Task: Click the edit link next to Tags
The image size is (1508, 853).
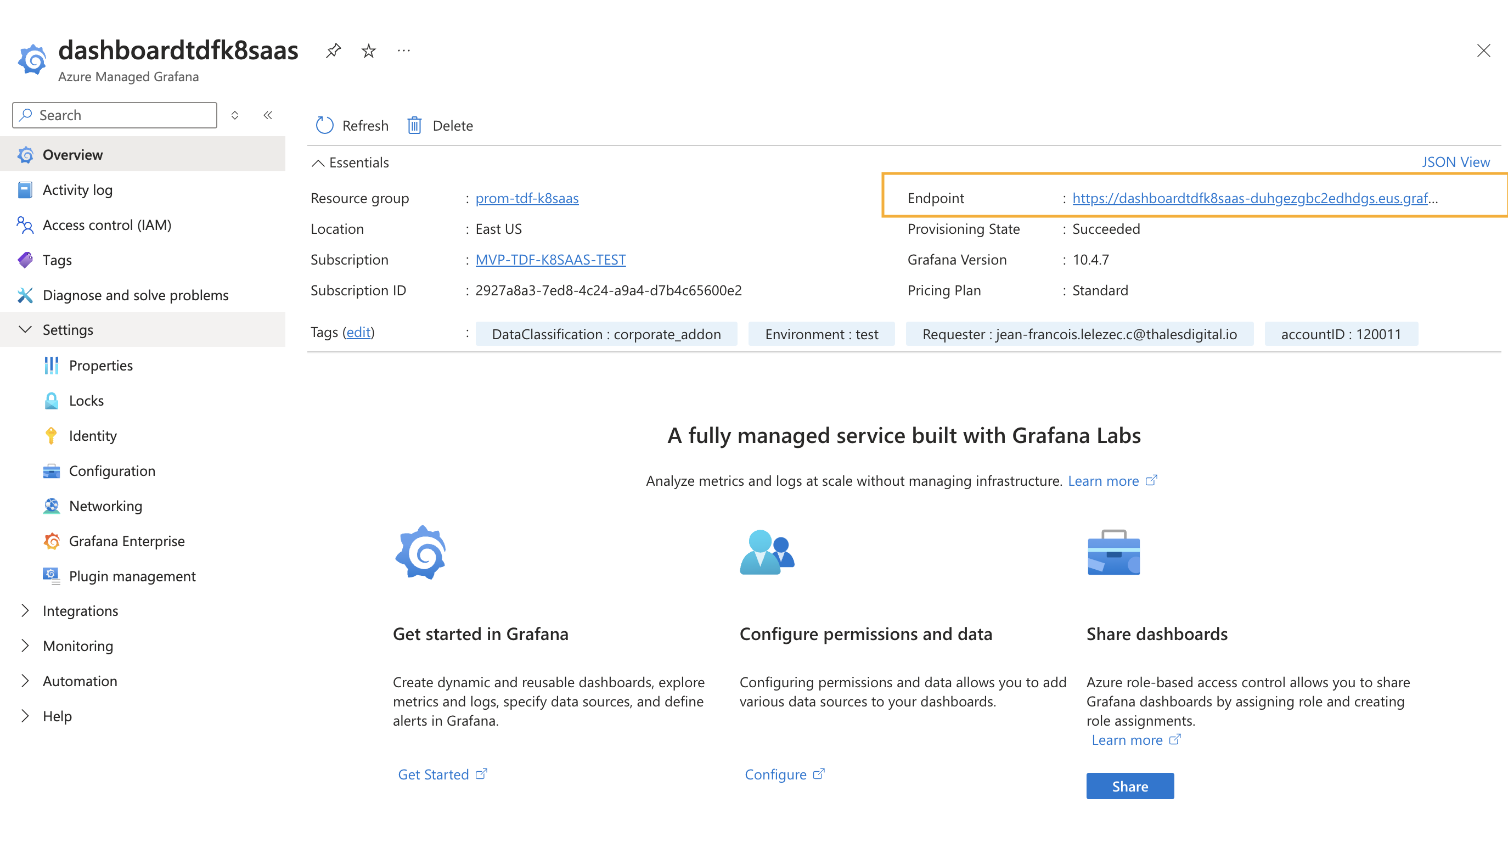Action: [x=358, y=332]
